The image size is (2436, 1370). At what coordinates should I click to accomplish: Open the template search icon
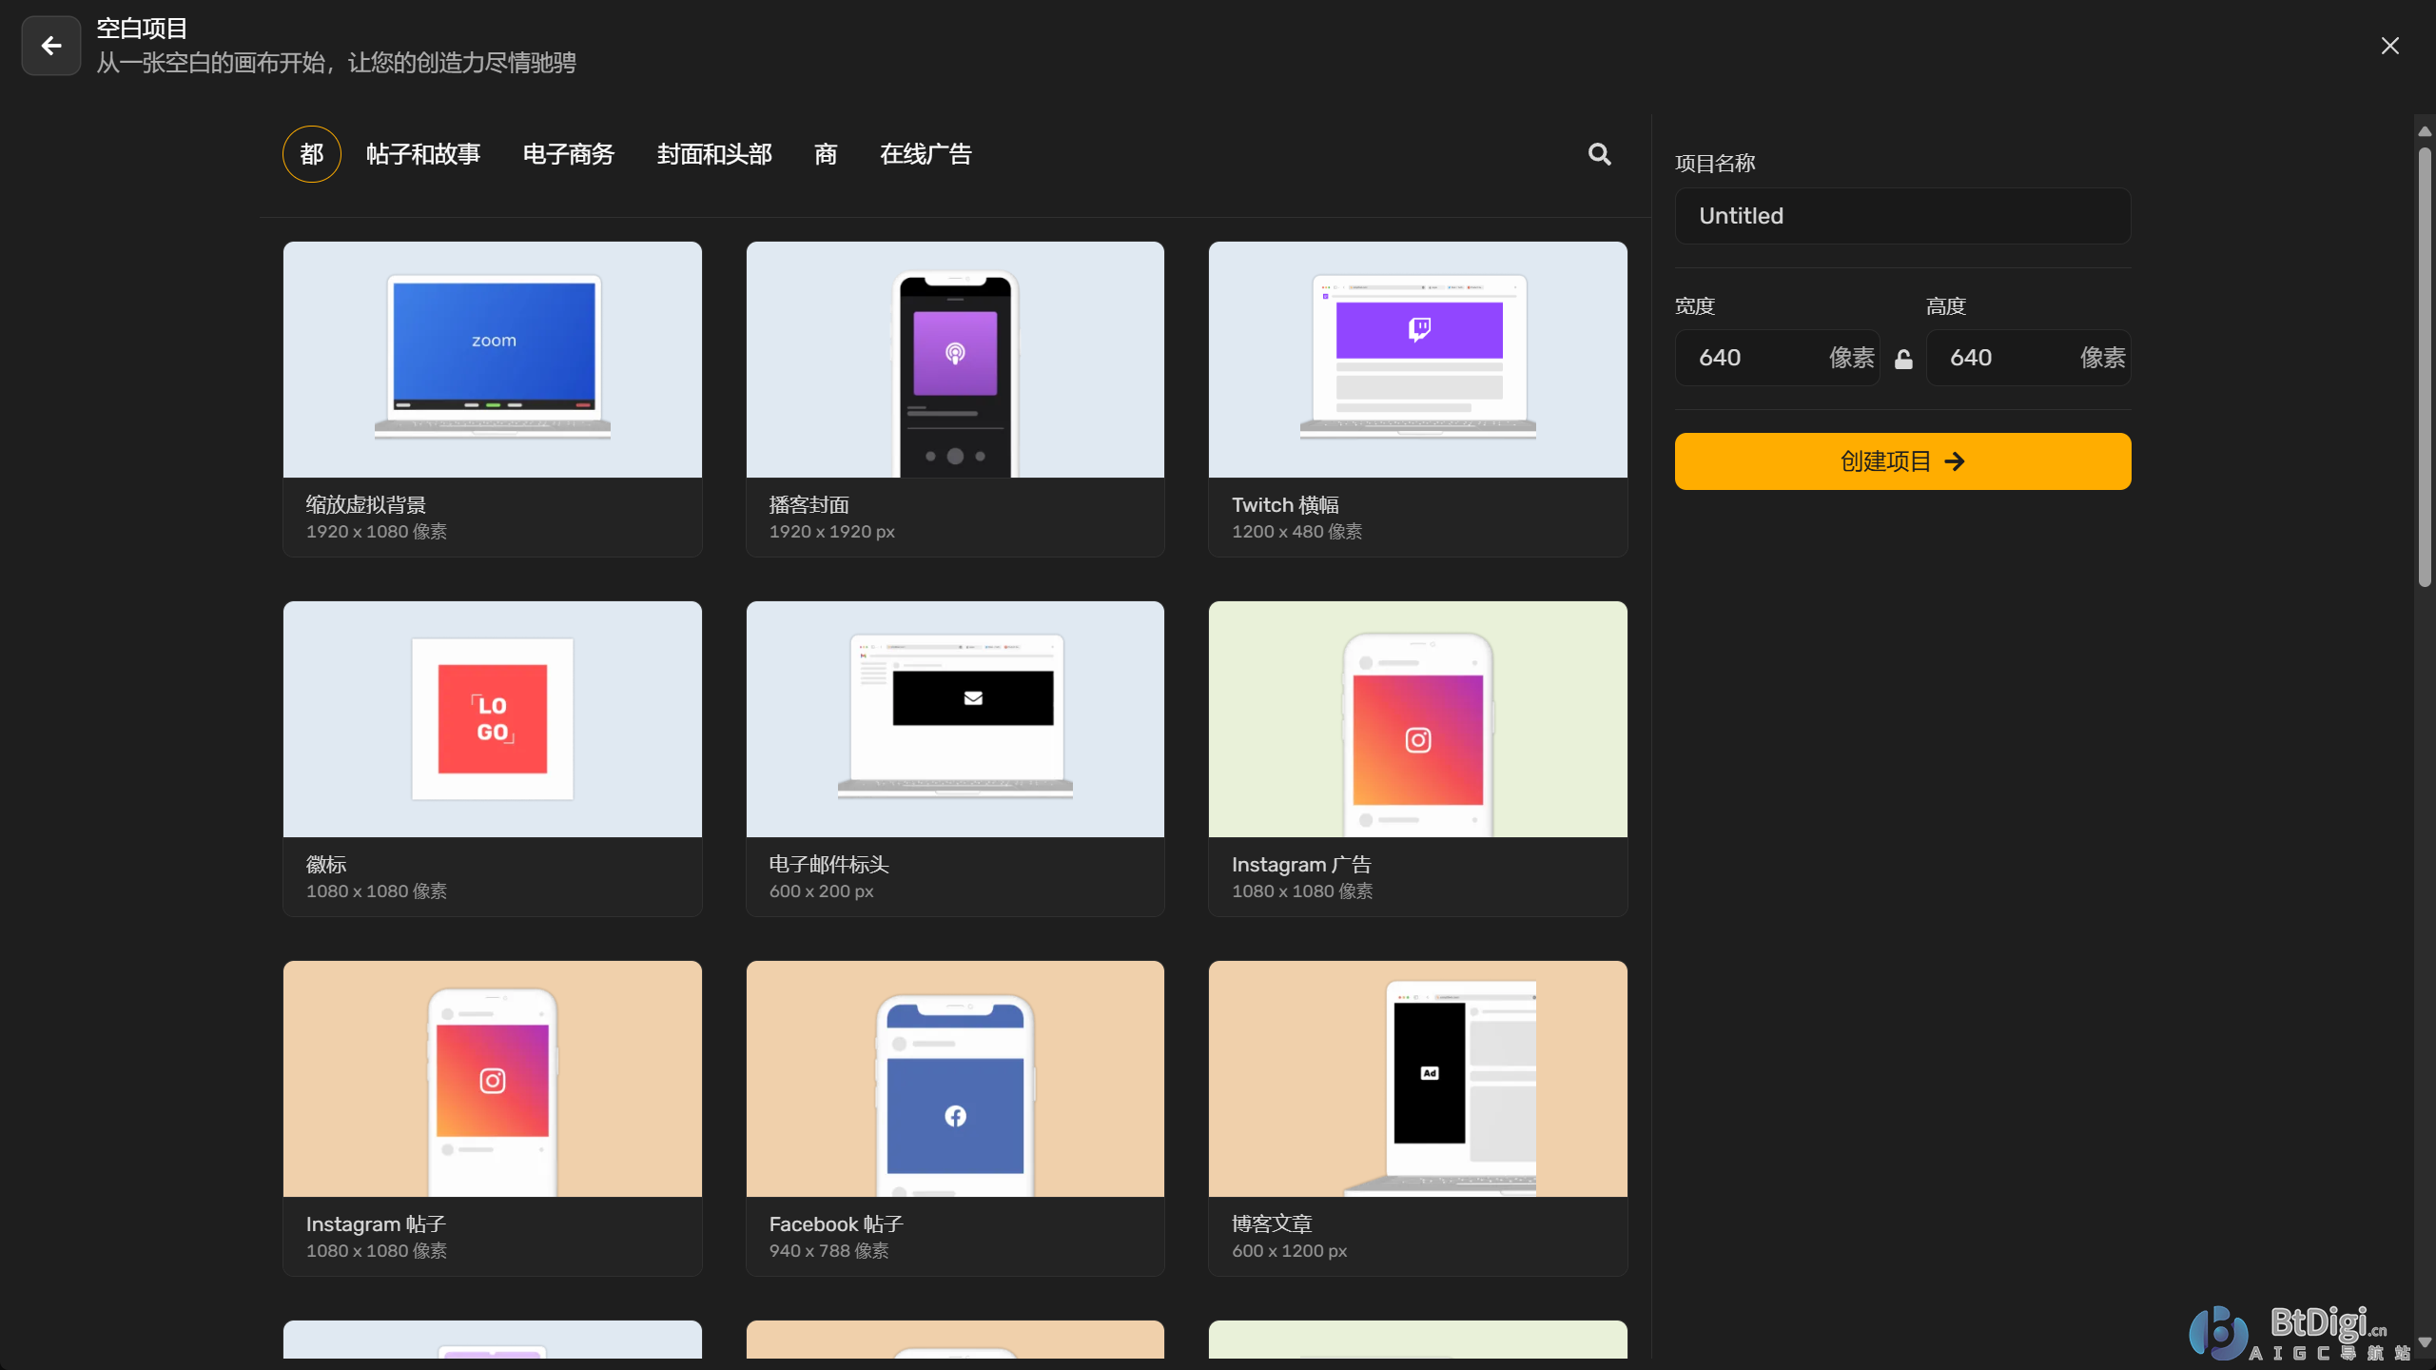(1600, 154)
